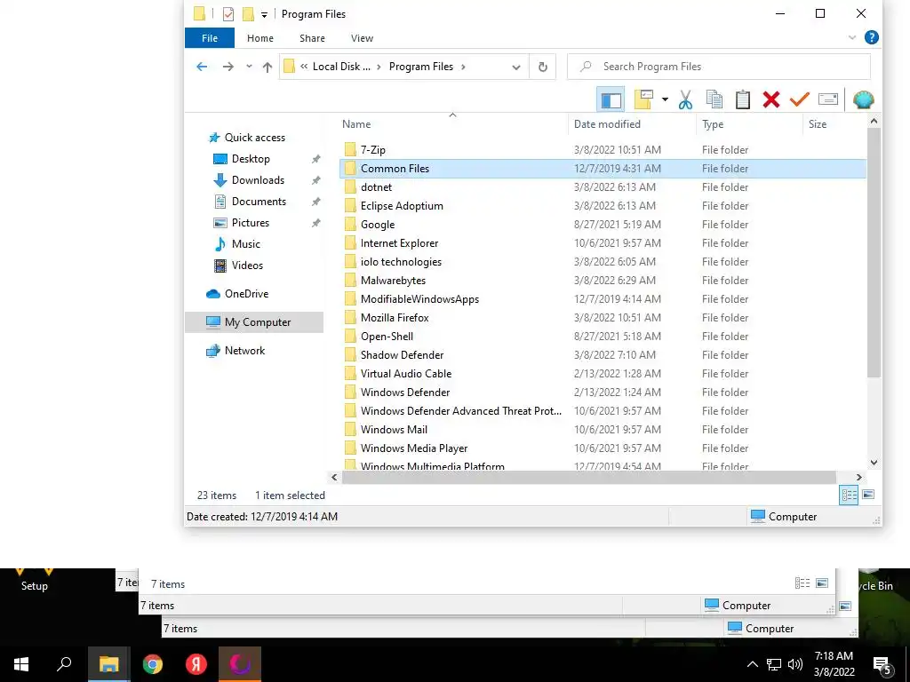
Task: Expand the ribbon with the chevron
Action: pyautogui.click(x=852, y=37)
